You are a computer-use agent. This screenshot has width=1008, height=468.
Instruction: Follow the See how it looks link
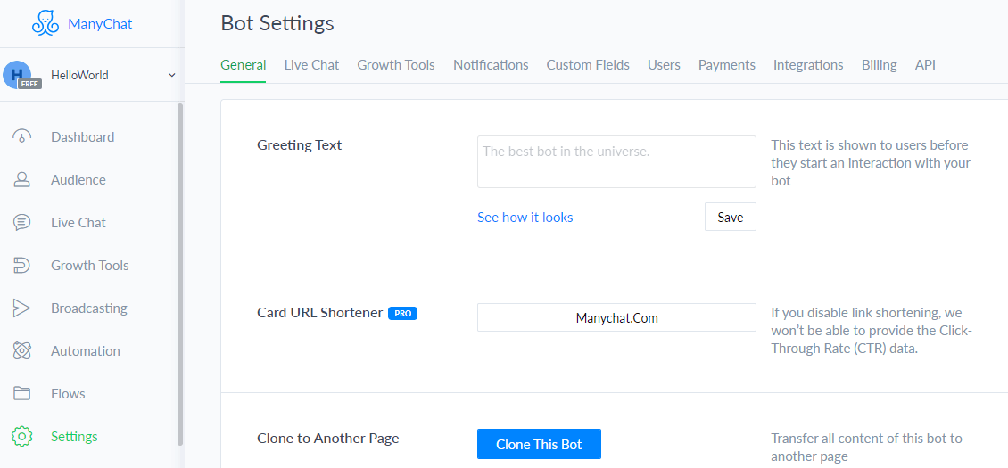[525, 218]
